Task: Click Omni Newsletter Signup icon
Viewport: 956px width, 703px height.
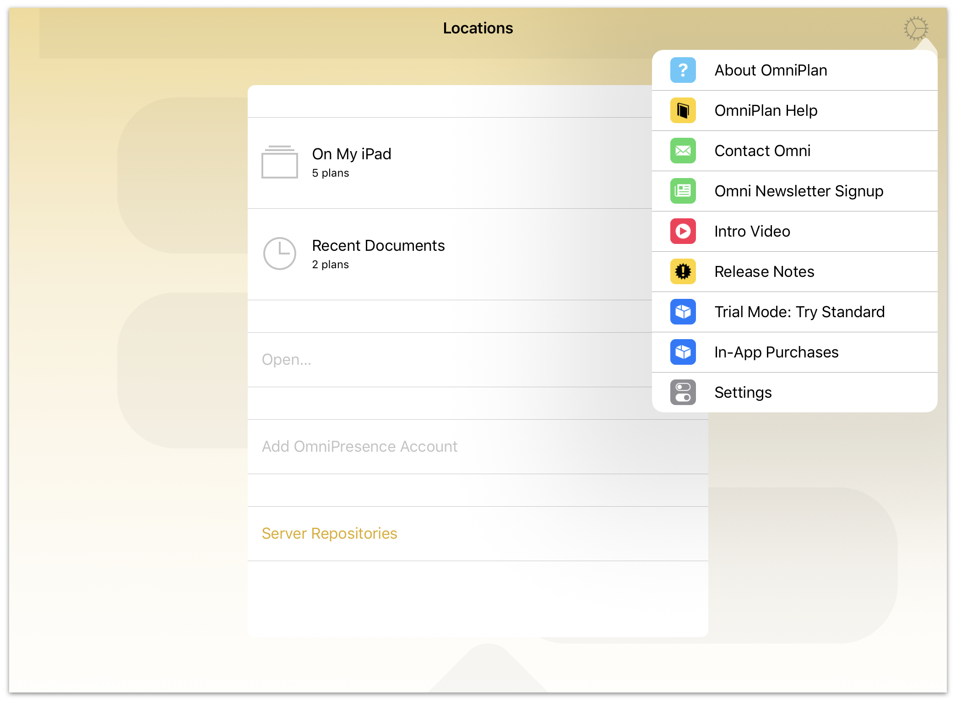Action: click(683, 191)
